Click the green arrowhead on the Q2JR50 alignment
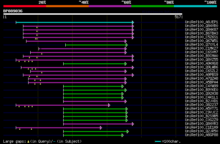The width and height of the screenshot is (220, 144). [128, 132]
